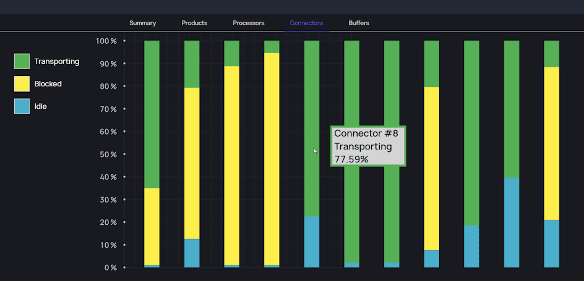The width and height of the screenshot is (584, 281).
Task: Click the blue Idle legend swatch
Action: coord(22,106)
